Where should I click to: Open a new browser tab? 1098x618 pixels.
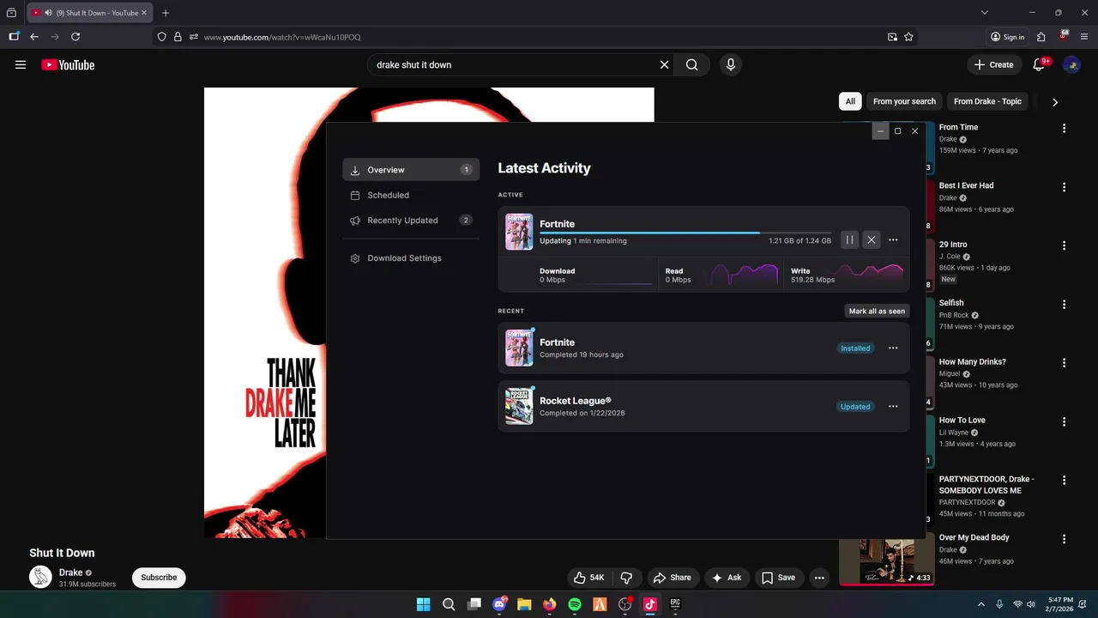click(x=166, y=13)
